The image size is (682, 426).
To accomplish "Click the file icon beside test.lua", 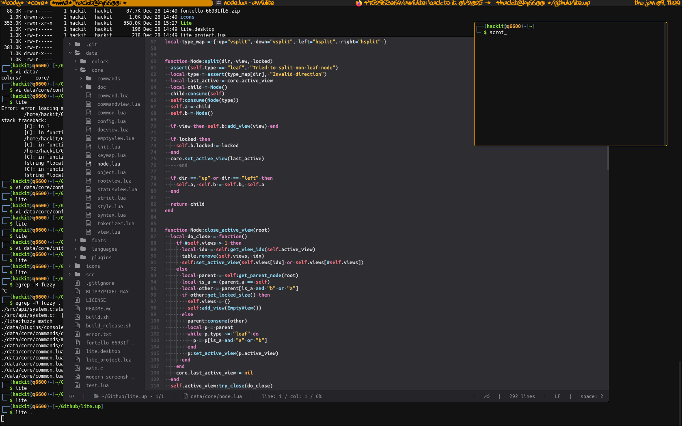I will [x=77, y=385].
